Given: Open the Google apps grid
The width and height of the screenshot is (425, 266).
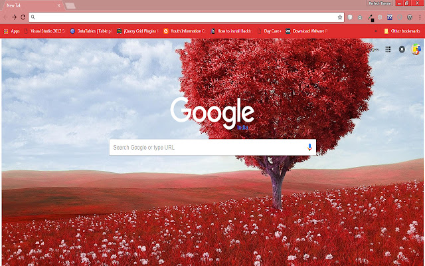Looking at the screenshot, I should [x=388, y=49].
